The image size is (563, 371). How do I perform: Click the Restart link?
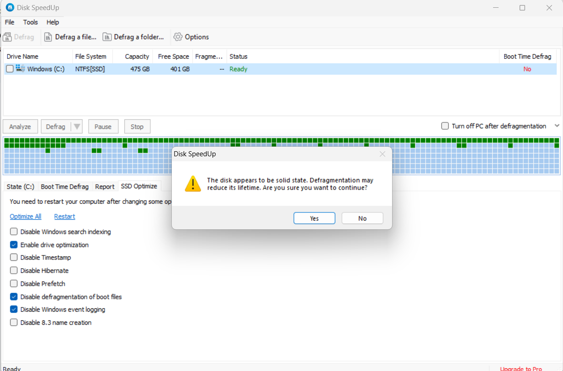pyautogui.click(x=64, y=217)
